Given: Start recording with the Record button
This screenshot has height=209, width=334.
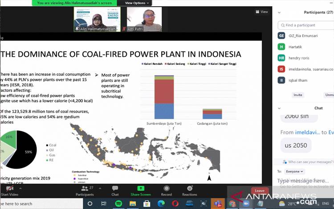Looking at the screenshot, I should 167,191.
